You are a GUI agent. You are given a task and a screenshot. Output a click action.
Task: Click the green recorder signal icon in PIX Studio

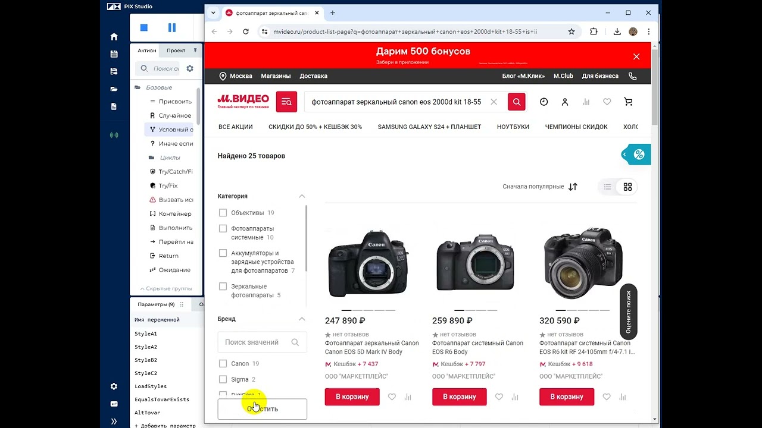tap(114, 135)
